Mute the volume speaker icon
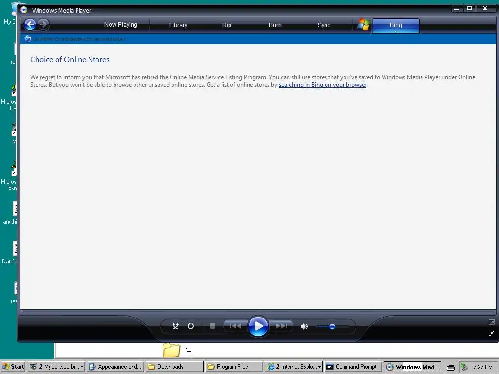This screenshot has width=499, height=374. tap(304, 326)
